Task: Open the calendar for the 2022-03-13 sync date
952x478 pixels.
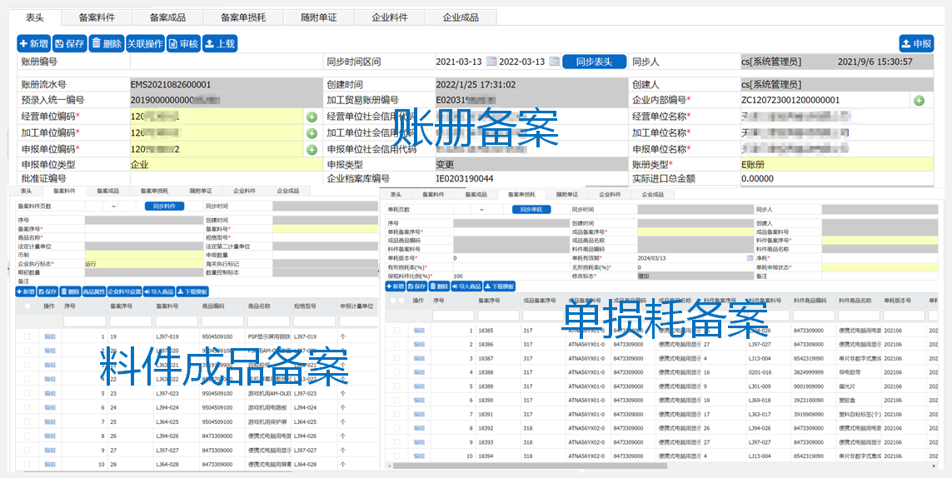Action: point(554,62)
